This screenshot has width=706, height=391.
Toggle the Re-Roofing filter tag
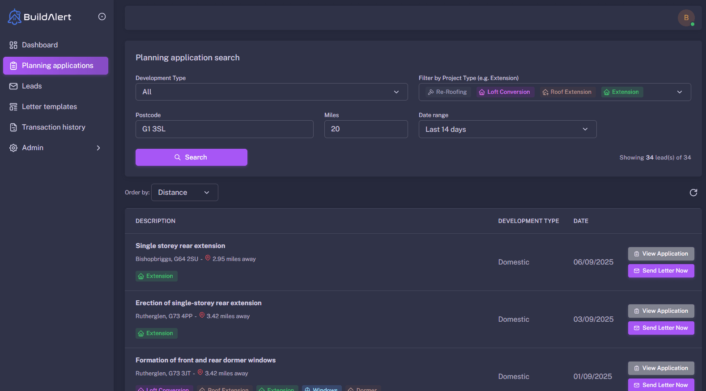pos(447,92)
